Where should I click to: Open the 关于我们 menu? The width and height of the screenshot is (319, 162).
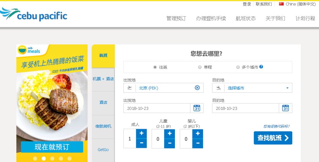(x=276, y=19)
